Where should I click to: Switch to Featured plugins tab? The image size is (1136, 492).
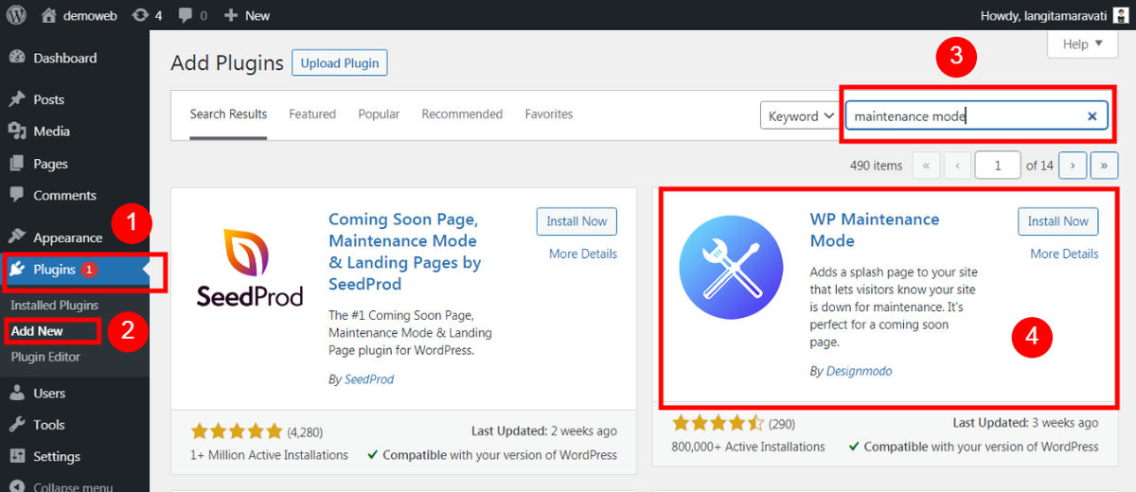[312, 114]
